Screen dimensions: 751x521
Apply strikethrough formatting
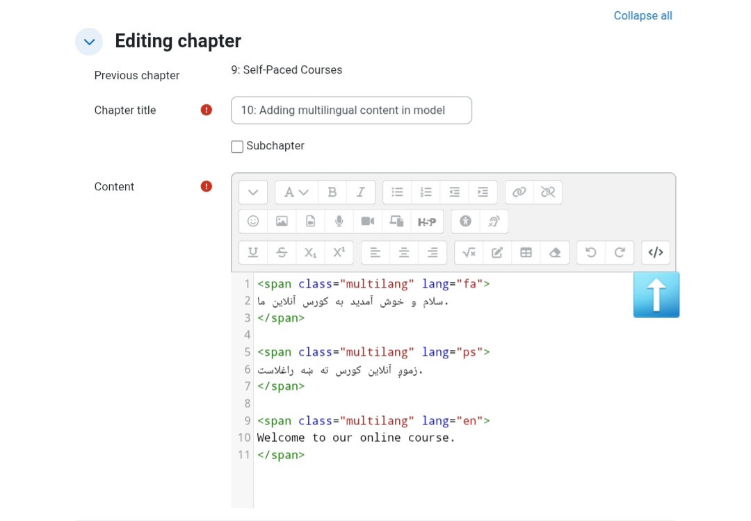(x=282, y=253)
